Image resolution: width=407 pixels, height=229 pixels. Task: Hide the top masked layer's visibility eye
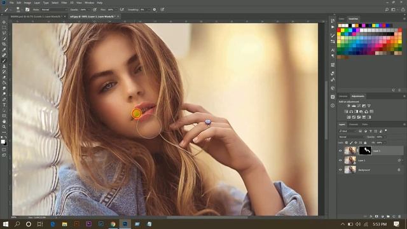click(340, 151)
